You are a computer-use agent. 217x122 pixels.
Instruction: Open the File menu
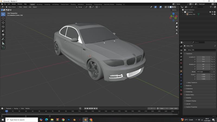5,4
